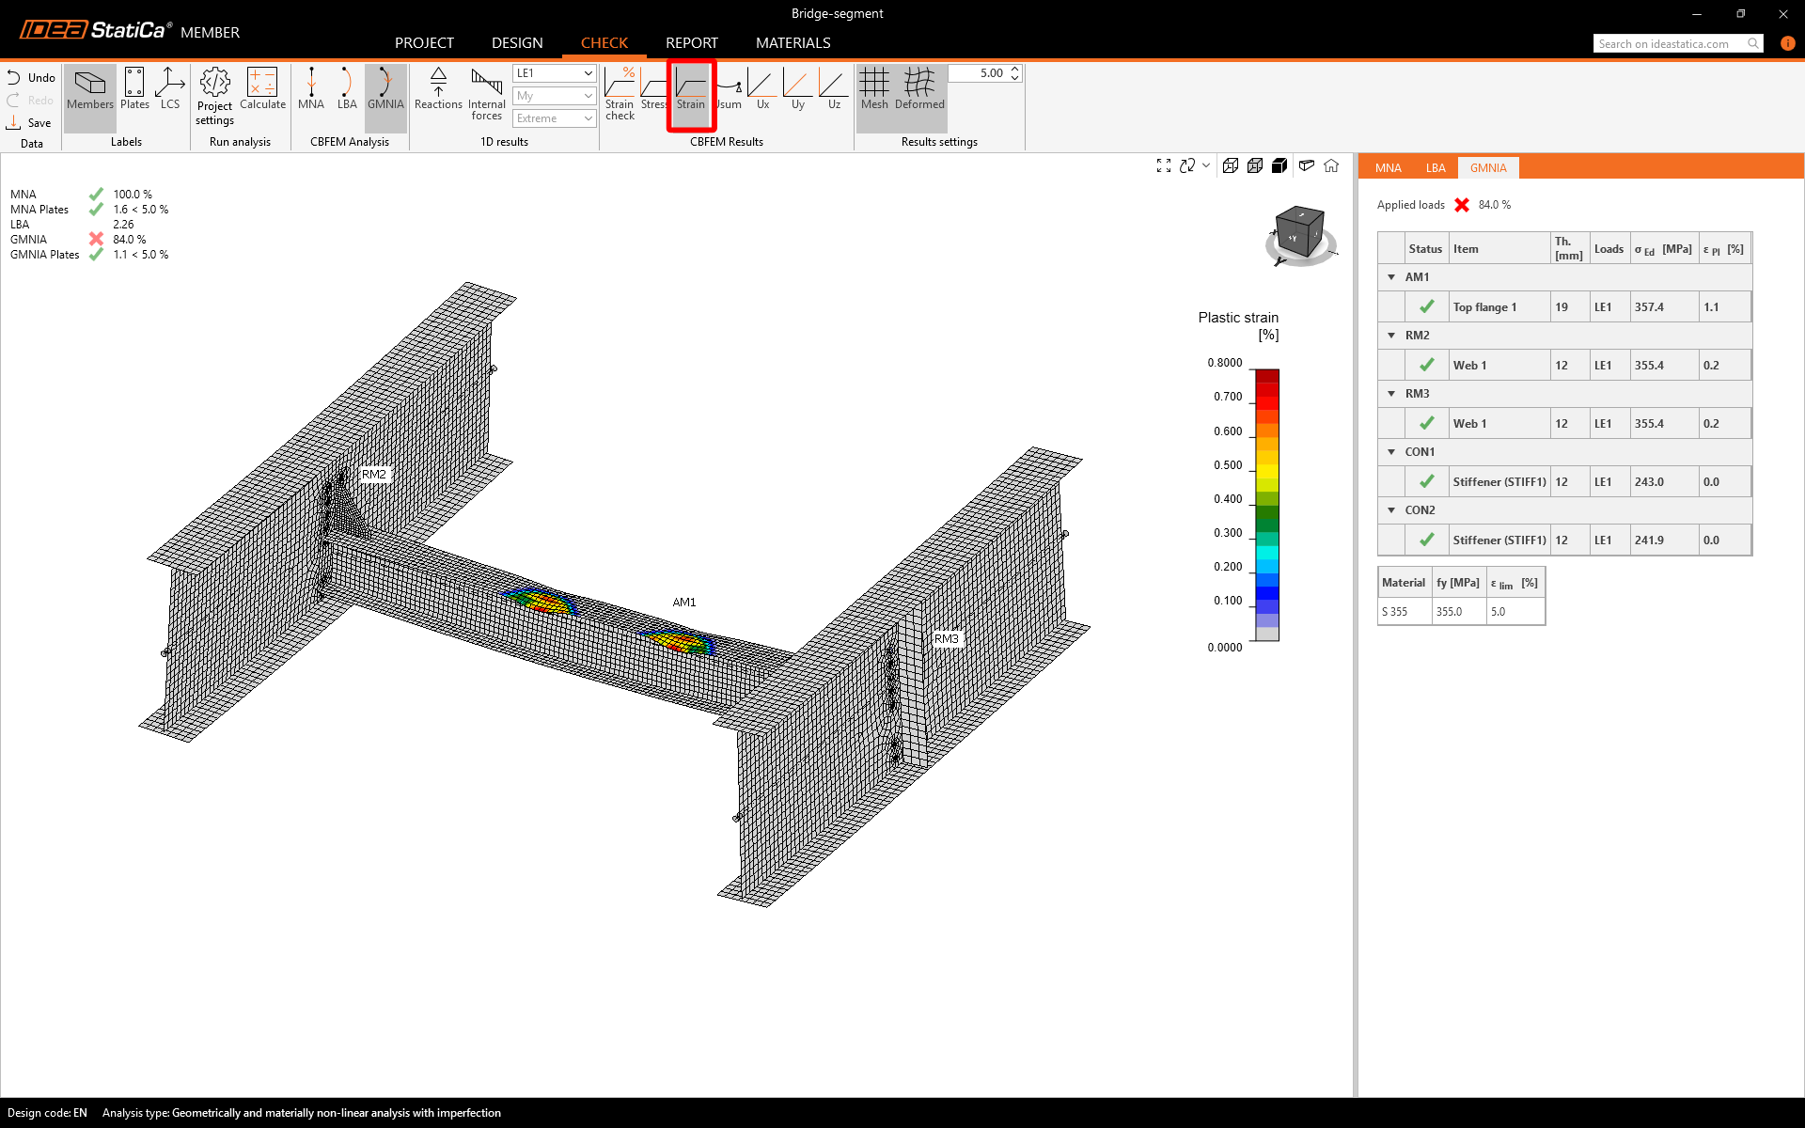Open the LE1 load dropdown
Viewport: 1805px width, 1128px height.
[554, 73]
